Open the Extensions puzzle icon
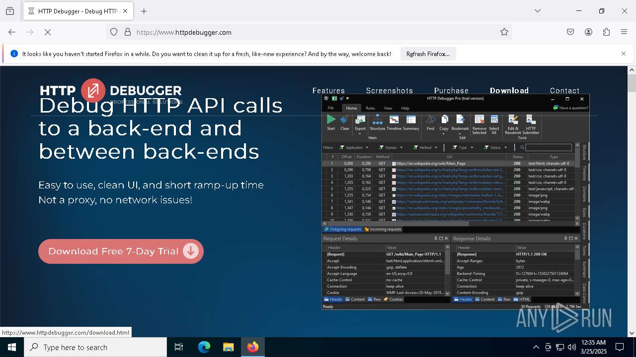Image resolution: width=636 pixels, height=357 pixels. (x=606, y=32)
